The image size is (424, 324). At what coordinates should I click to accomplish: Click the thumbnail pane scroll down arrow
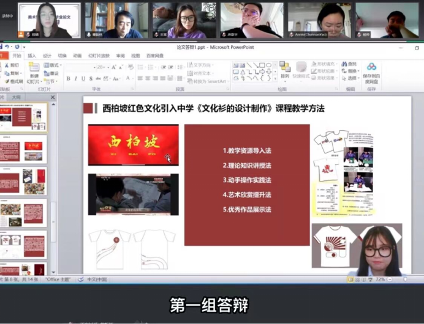(53, 273)
